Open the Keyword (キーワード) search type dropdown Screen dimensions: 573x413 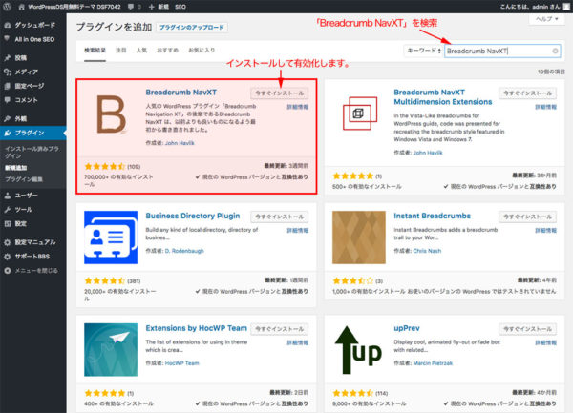point(424,51)
